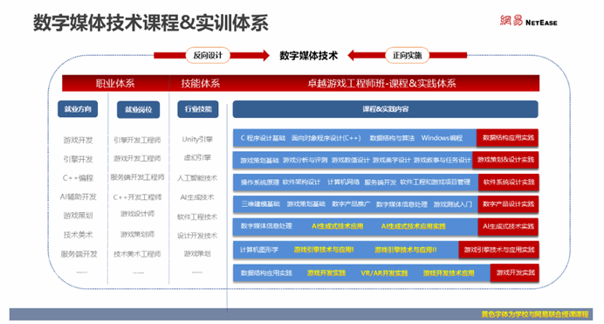The image size is (604, 324).
Task: Click the 操作系统原理 course
Action: point(260,182)
